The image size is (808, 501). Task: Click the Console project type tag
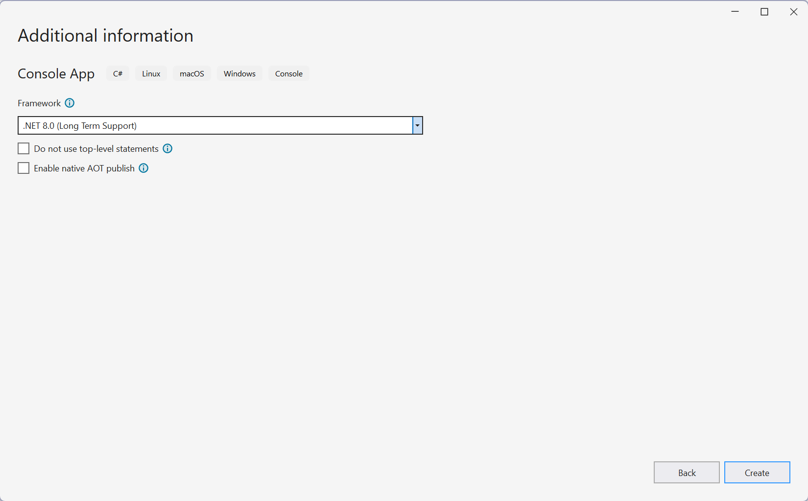coord(289,73)
